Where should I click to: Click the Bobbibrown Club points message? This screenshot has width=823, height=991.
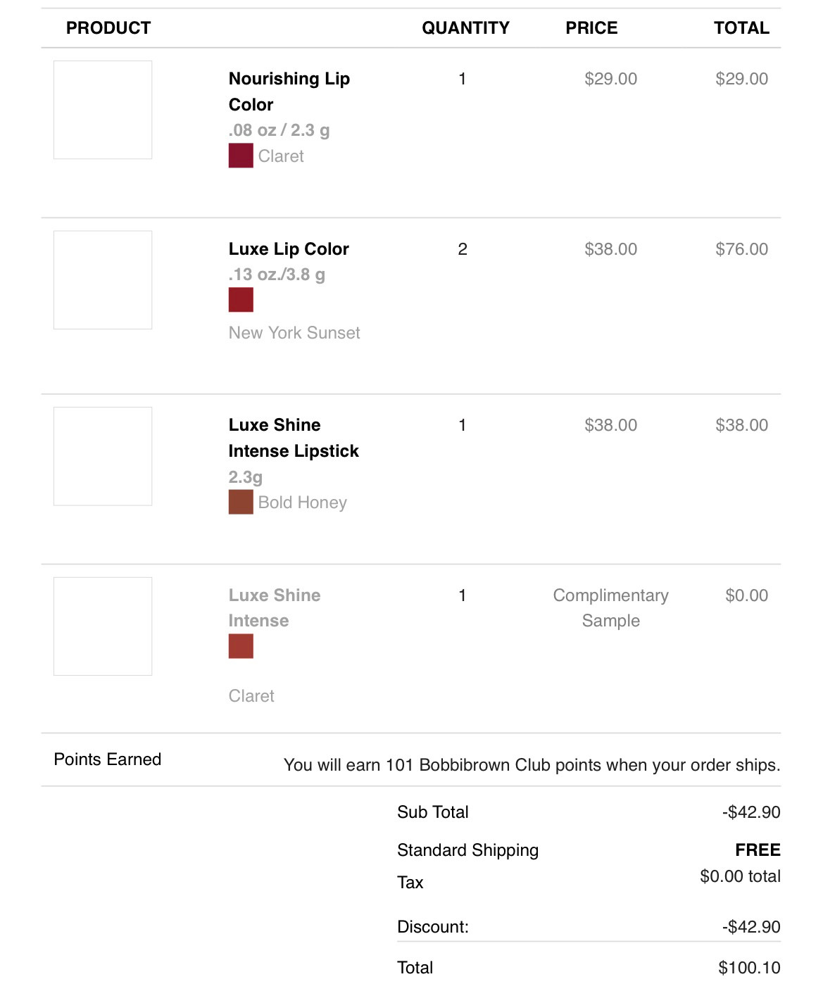pyautogui.click(x=532, y=765)
